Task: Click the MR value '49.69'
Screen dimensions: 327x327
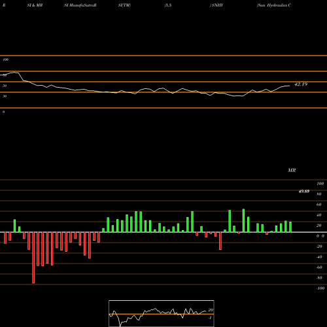Action: (304, 192)
